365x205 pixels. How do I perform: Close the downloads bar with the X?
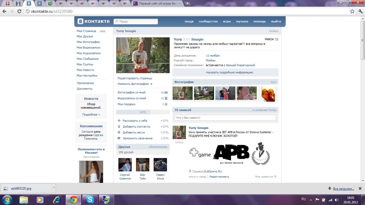point(360,188)
